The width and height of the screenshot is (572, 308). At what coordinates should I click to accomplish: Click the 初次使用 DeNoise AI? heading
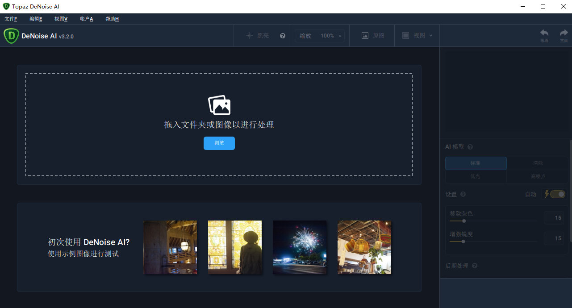click(x=89, y=242)
